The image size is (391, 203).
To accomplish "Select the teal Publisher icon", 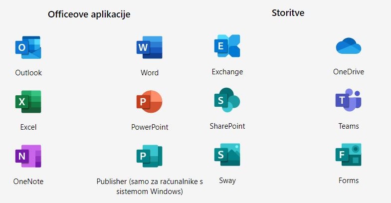I will point(150,156).
